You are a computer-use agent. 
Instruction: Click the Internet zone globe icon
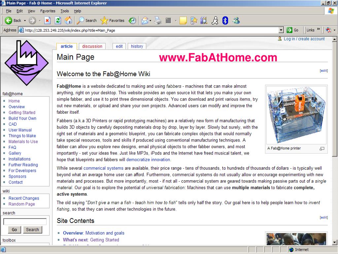pyautogui.click(x=291, y=250)
